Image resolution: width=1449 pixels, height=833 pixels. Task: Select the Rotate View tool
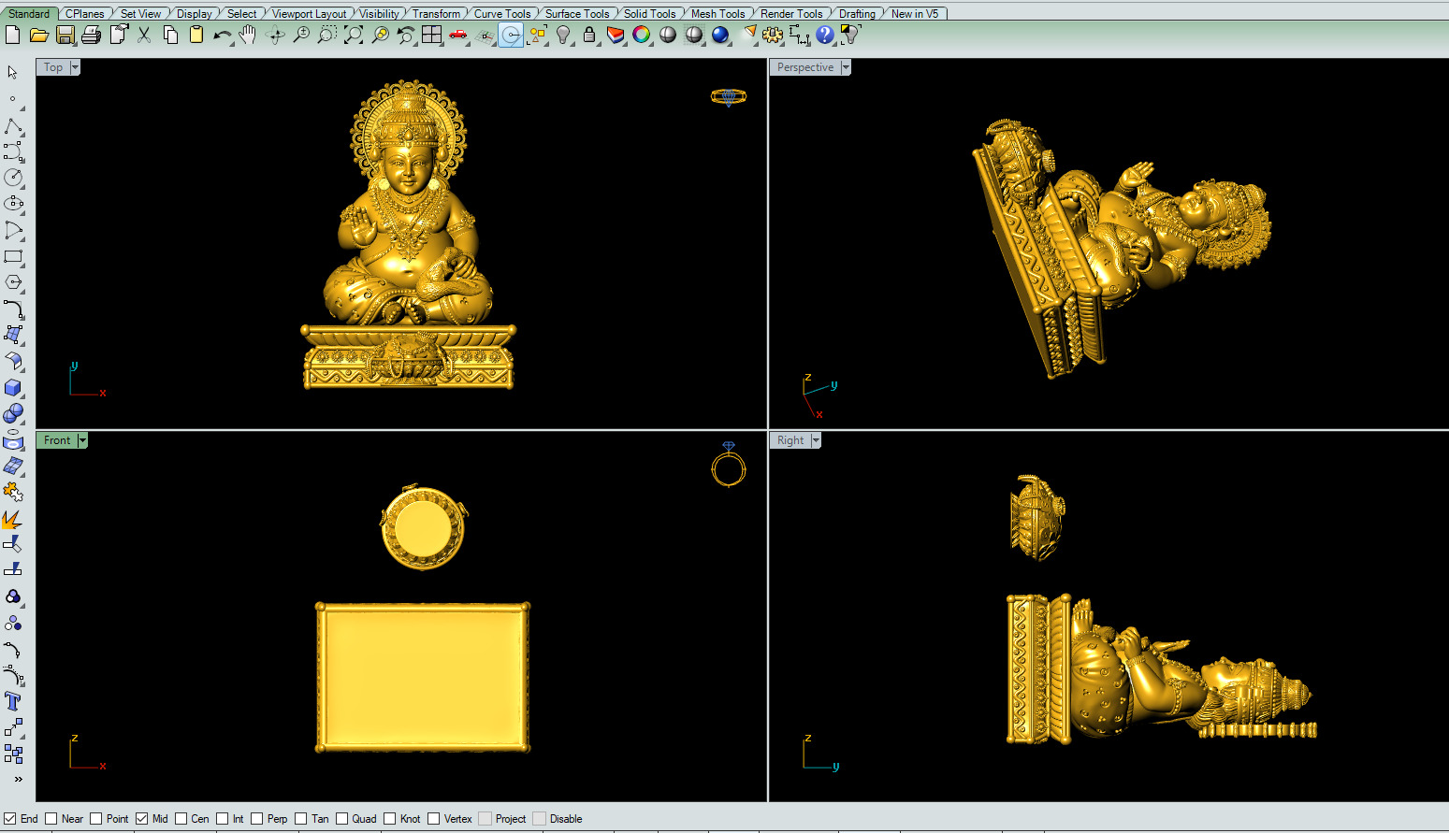coord(275,35)
